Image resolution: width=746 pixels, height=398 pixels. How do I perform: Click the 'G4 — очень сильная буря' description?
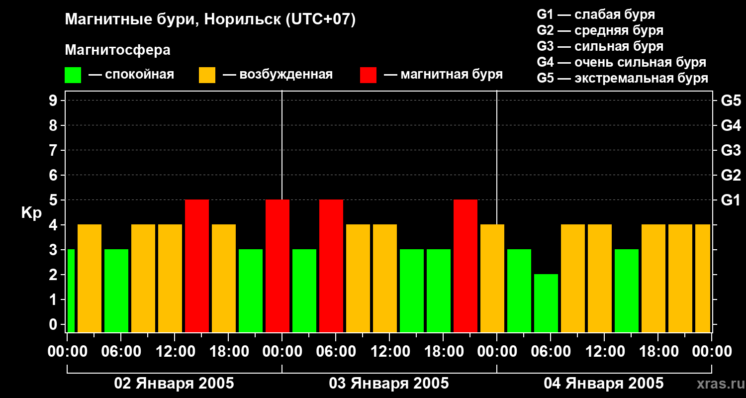[622, 62]
